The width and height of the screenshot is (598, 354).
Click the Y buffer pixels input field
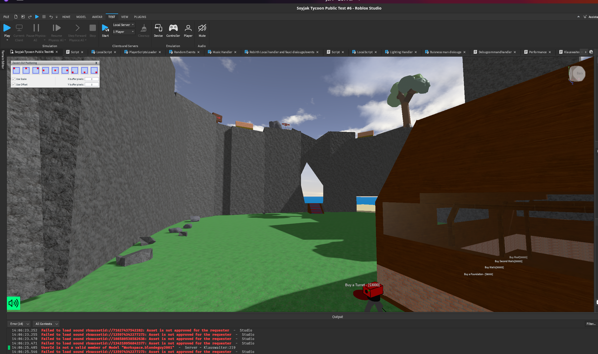point(92,85)
